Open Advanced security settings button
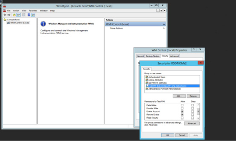This screenshot has width=237, height=141. [192, 123]
